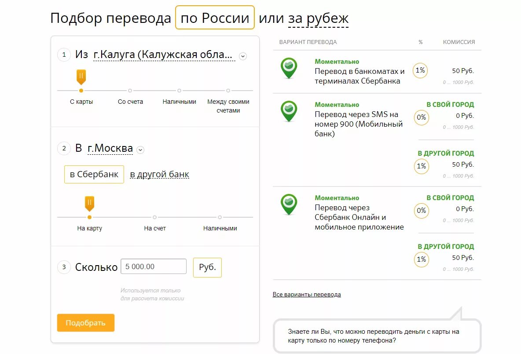Image resolution: width=521 pixels, height=354 pixels.
Task: Click the 1% badge under Сбербанк Онлайн В другой город
Action: (421, 259)
